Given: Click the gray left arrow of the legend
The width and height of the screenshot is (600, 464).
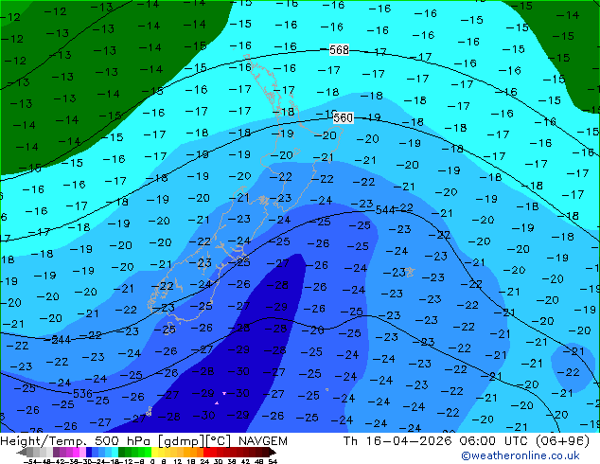Looking at the screenshot, I should (x=22, y=453).
